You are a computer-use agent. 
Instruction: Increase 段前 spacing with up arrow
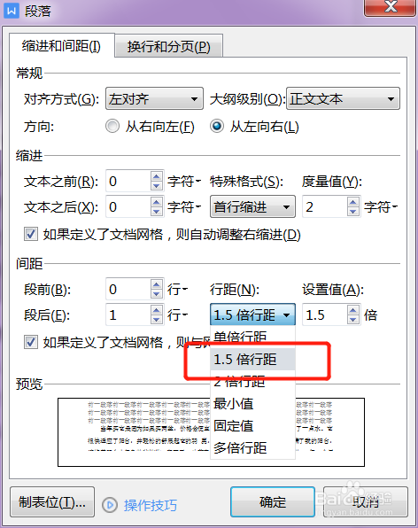(157, 283)
